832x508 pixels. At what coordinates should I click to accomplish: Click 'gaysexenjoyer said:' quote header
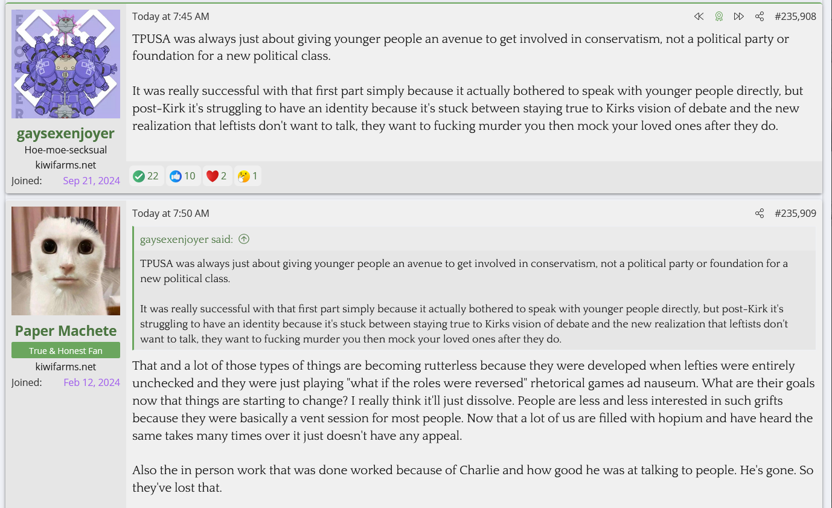pos(186,239)
